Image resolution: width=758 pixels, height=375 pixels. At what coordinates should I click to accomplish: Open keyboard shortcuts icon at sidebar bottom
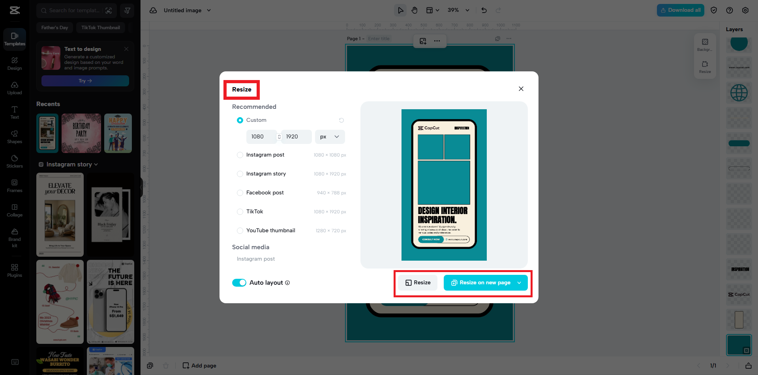pyautogui.click(x=15, y=362)
